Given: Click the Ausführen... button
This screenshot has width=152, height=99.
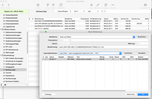Looking at the screenshot, I should point(129,53).
